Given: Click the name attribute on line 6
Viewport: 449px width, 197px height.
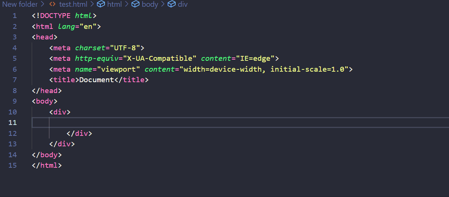Looking at the screenshot, I should (83, 69).
